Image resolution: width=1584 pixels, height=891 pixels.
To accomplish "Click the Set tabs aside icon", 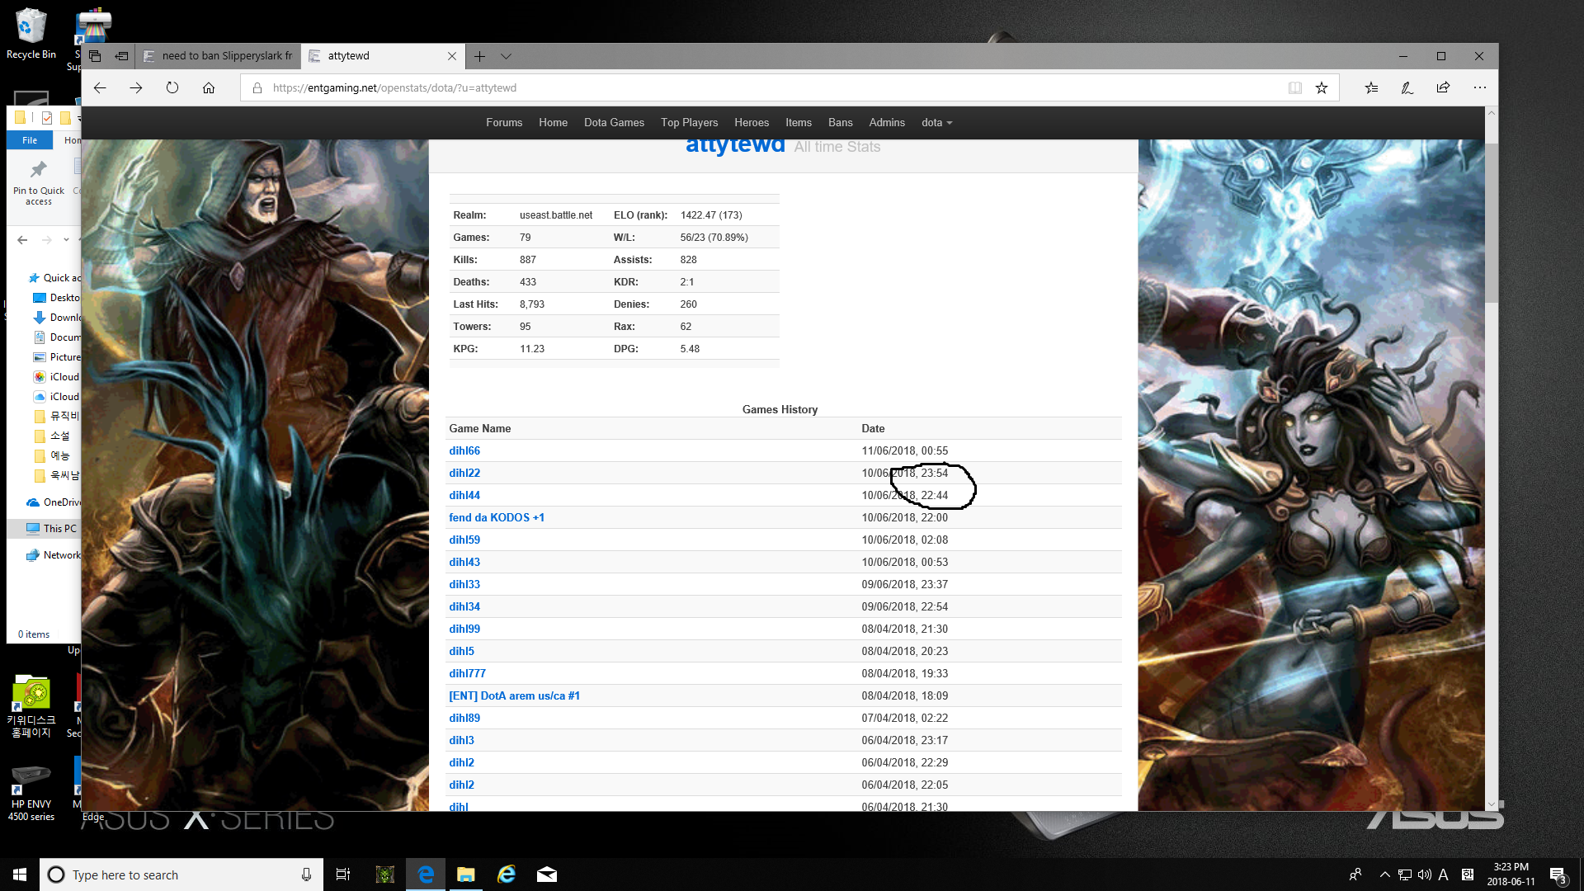I will [x=121, y=56].
